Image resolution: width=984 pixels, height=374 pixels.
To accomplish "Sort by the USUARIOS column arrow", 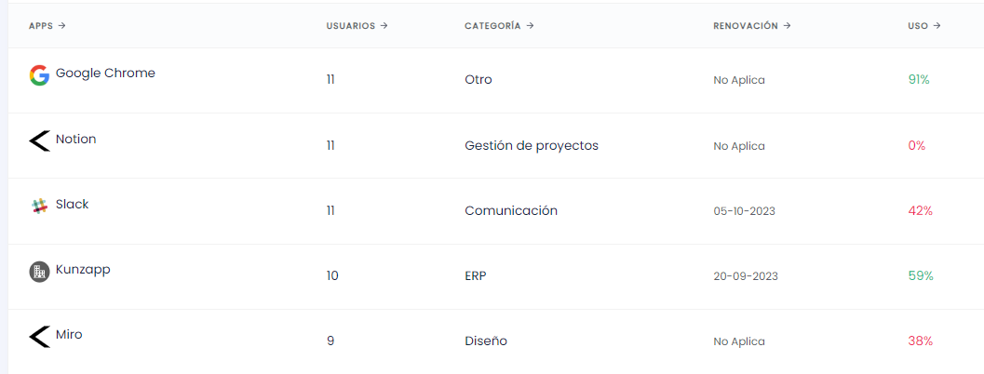I will pos(384,26).
